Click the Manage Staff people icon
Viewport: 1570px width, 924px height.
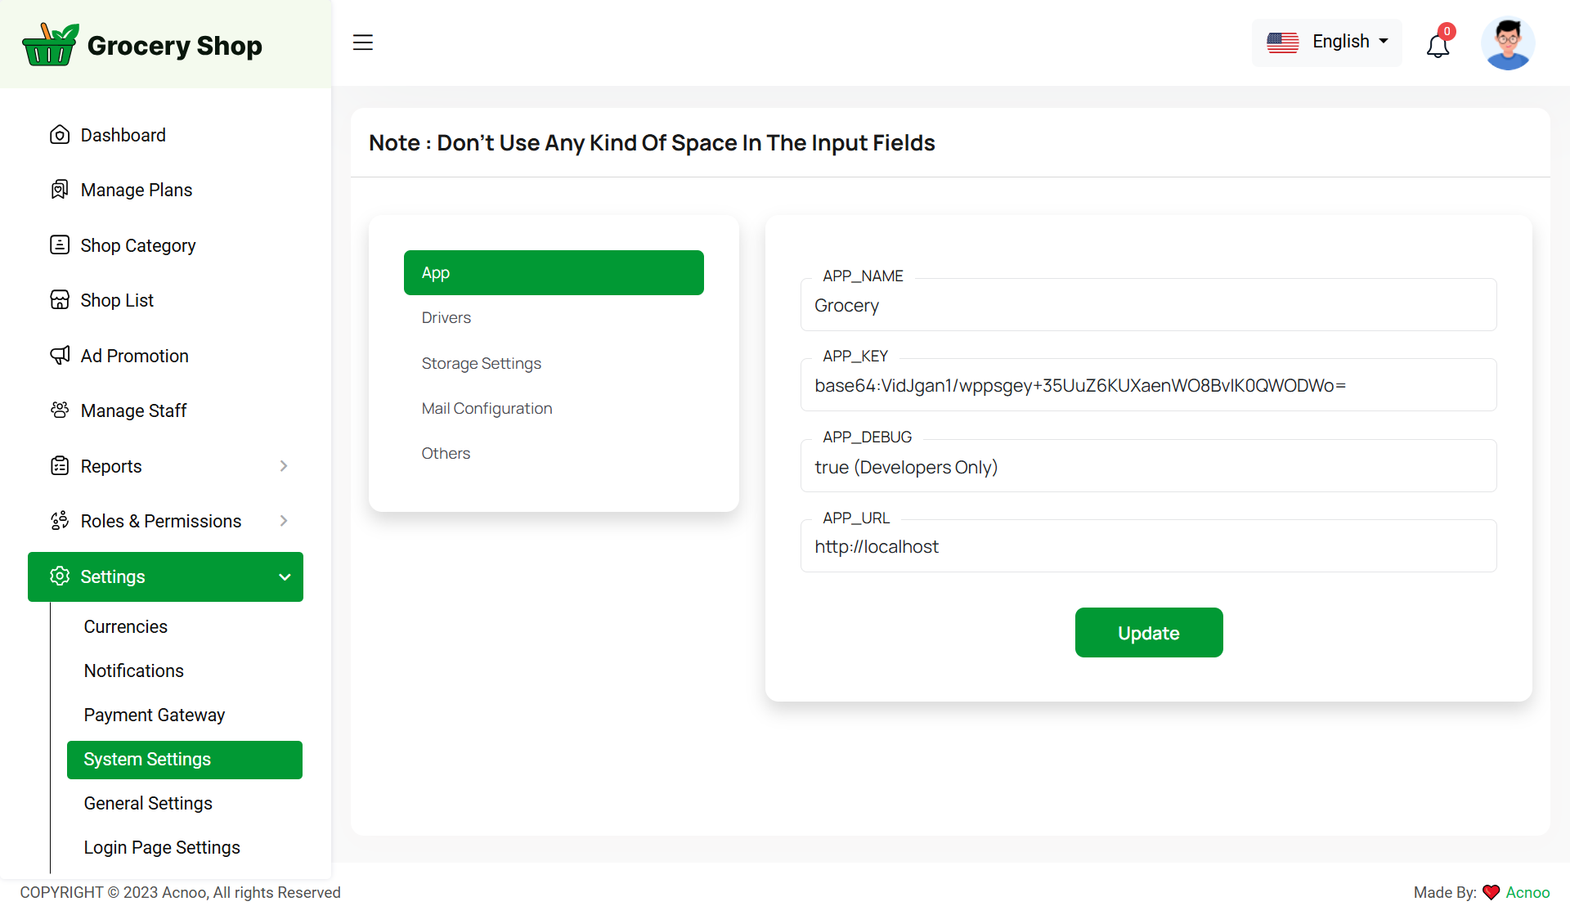tap(60, 410)
